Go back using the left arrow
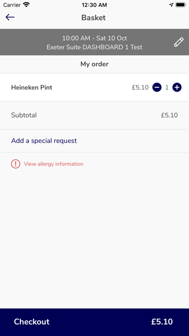 click(x=10, y=17)
